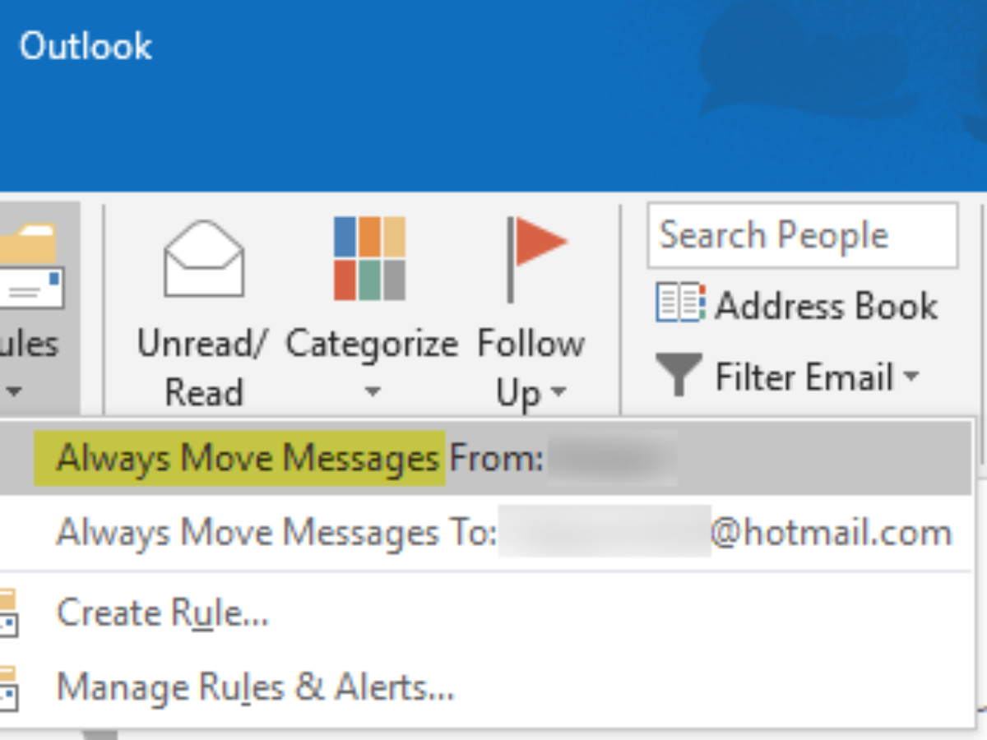The image size is (987, 740).
Task: Click the Filter Email funnel icon
Action: pyautogui.click(x=679, y=375)
